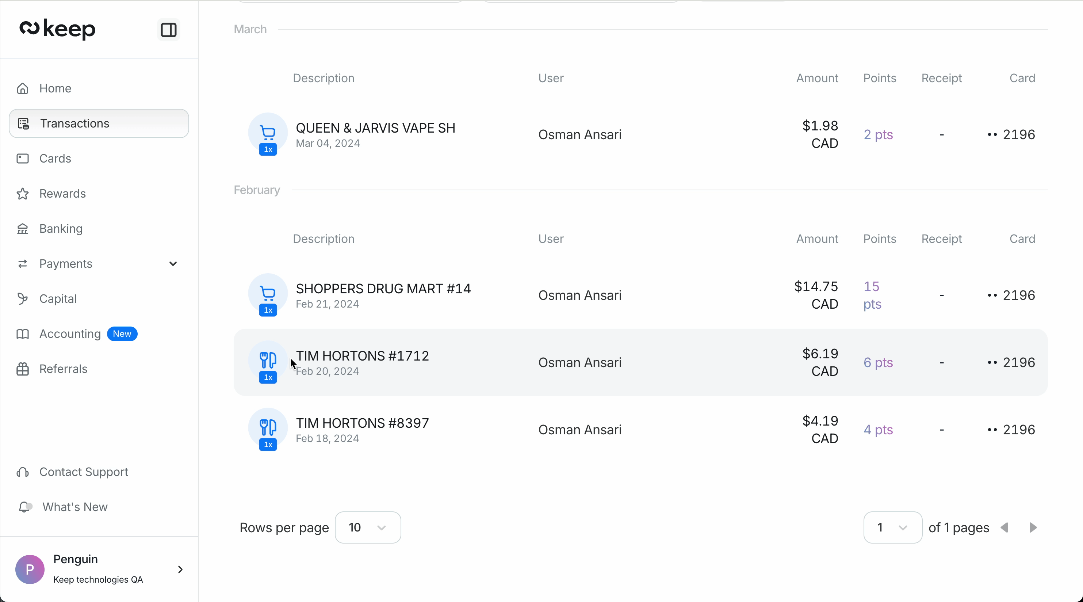1083x602 pixels.
Task: Click the Penguin account name
Action: pos(76,559)
